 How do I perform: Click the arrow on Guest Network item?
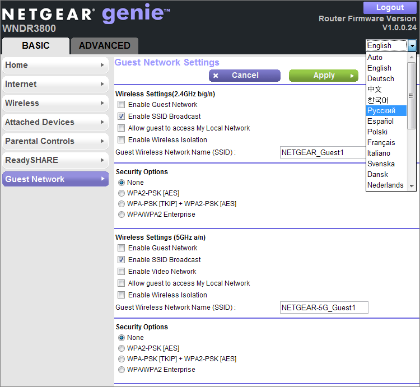[x=102, y=179]
